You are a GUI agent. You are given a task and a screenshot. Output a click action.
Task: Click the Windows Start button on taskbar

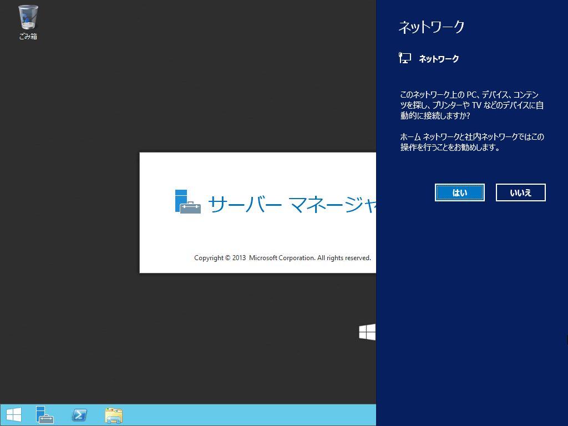click(x=14, y=415)
